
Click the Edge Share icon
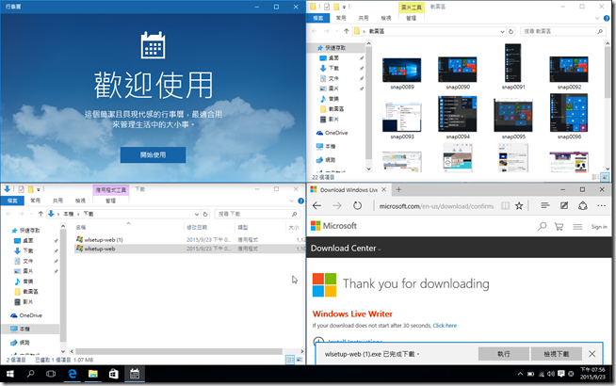click(x=583, y=205)
